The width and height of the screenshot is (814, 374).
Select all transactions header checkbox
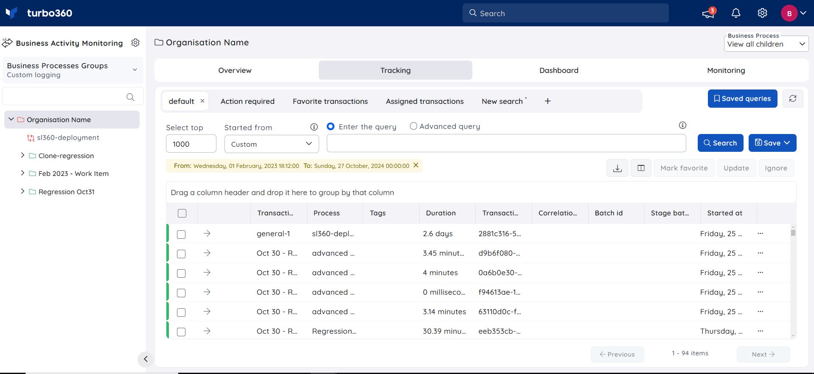pyautogui.click(x=182, y=213)
